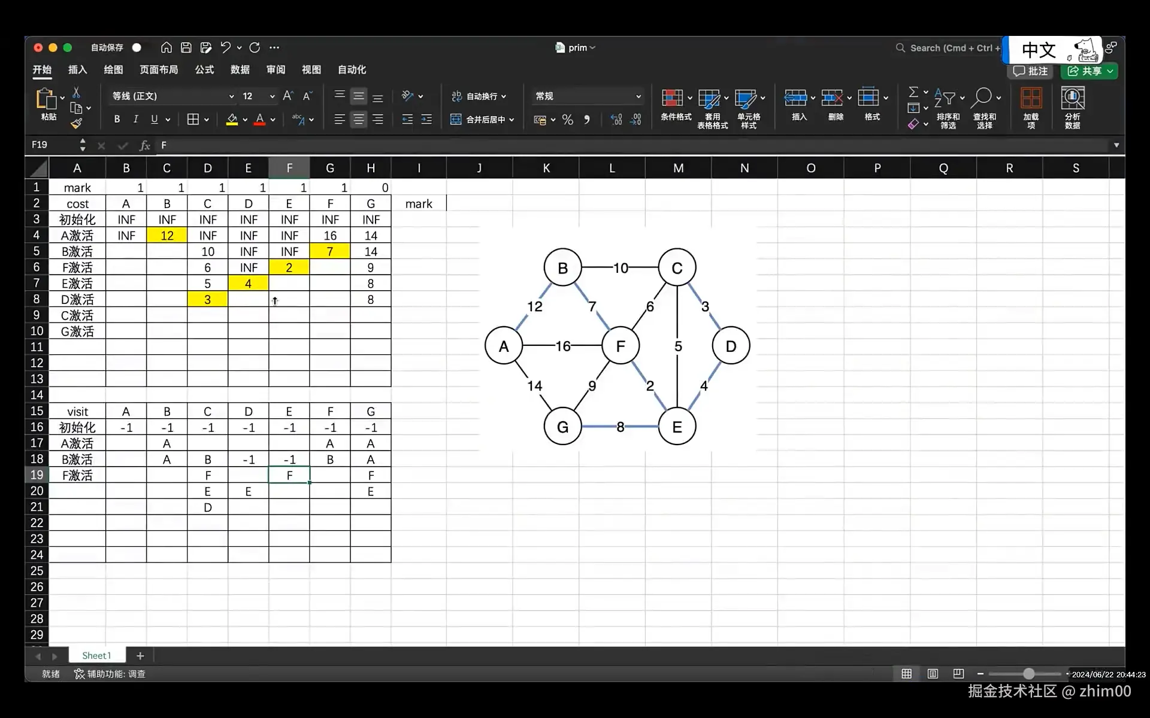The image size is (1150, 718).
Task: Click the Conditional Formatting icon
Action: (672, 98)
